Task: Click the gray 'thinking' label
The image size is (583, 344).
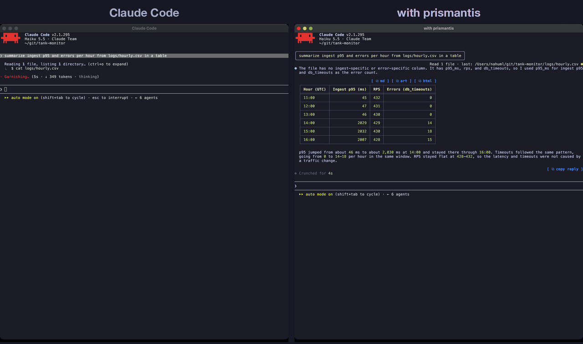Action: tap(88, 77)
